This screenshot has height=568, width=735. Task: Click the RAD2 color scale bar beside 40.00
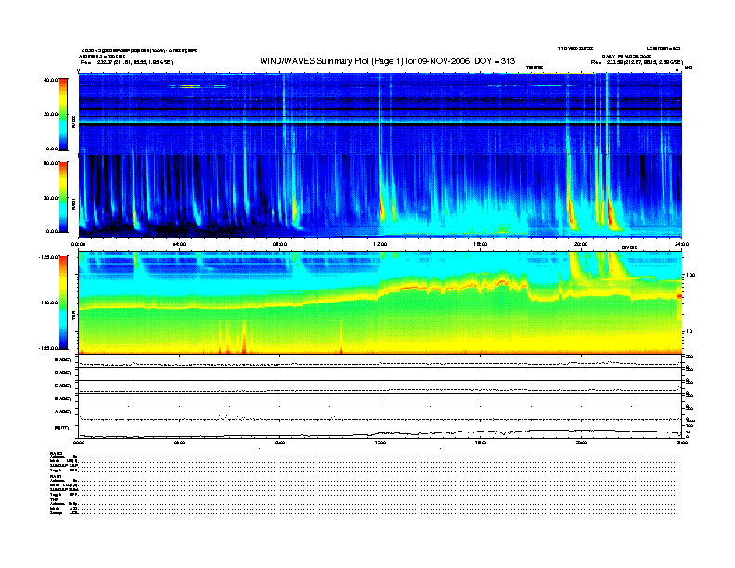pos(63,114)
